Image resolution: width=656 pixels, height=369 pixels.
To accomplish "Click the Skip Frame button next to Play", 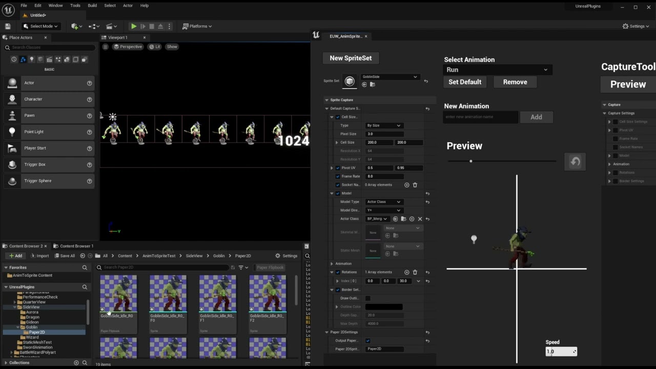I will click(x=142, y=26).
